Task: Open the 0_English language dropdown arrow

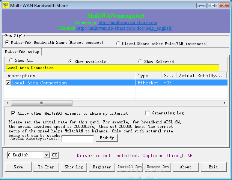Action: tap(47, 155)
